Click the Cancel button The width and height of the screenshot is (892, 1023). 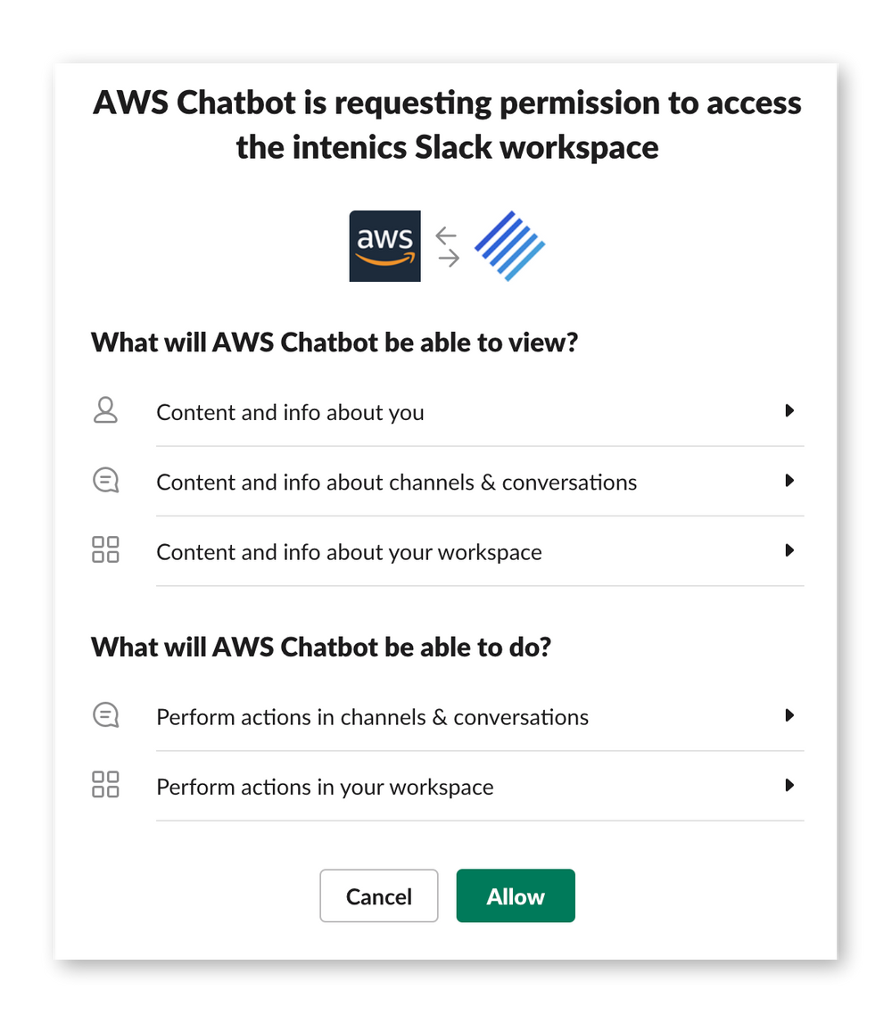[378, 895]
